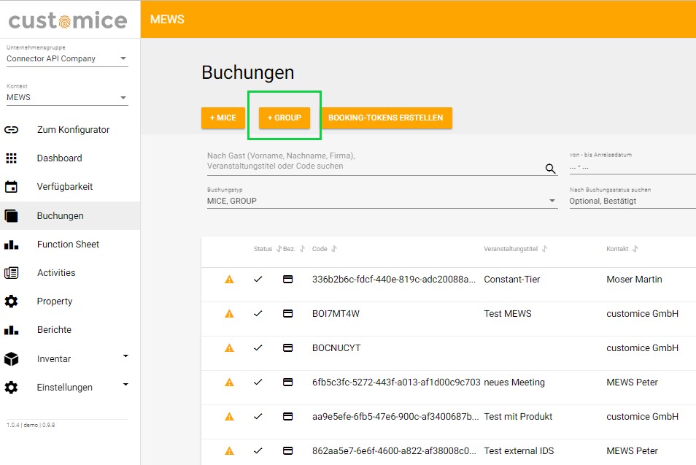Click warning triangle in Test MEWS row
The image size is (696, 465).
(x=229, y=314)
